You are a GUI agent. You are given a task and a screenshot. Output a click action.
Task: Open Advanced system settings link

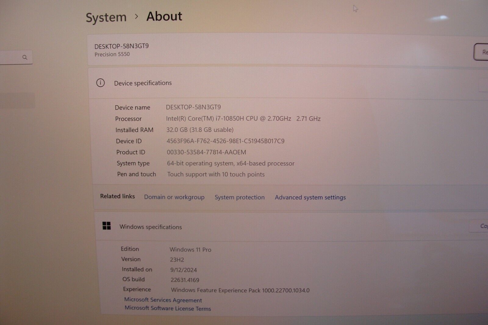tap(310, 197)
